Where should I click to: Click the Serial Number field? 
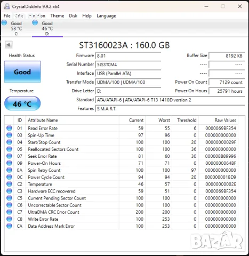click(128, 65)
